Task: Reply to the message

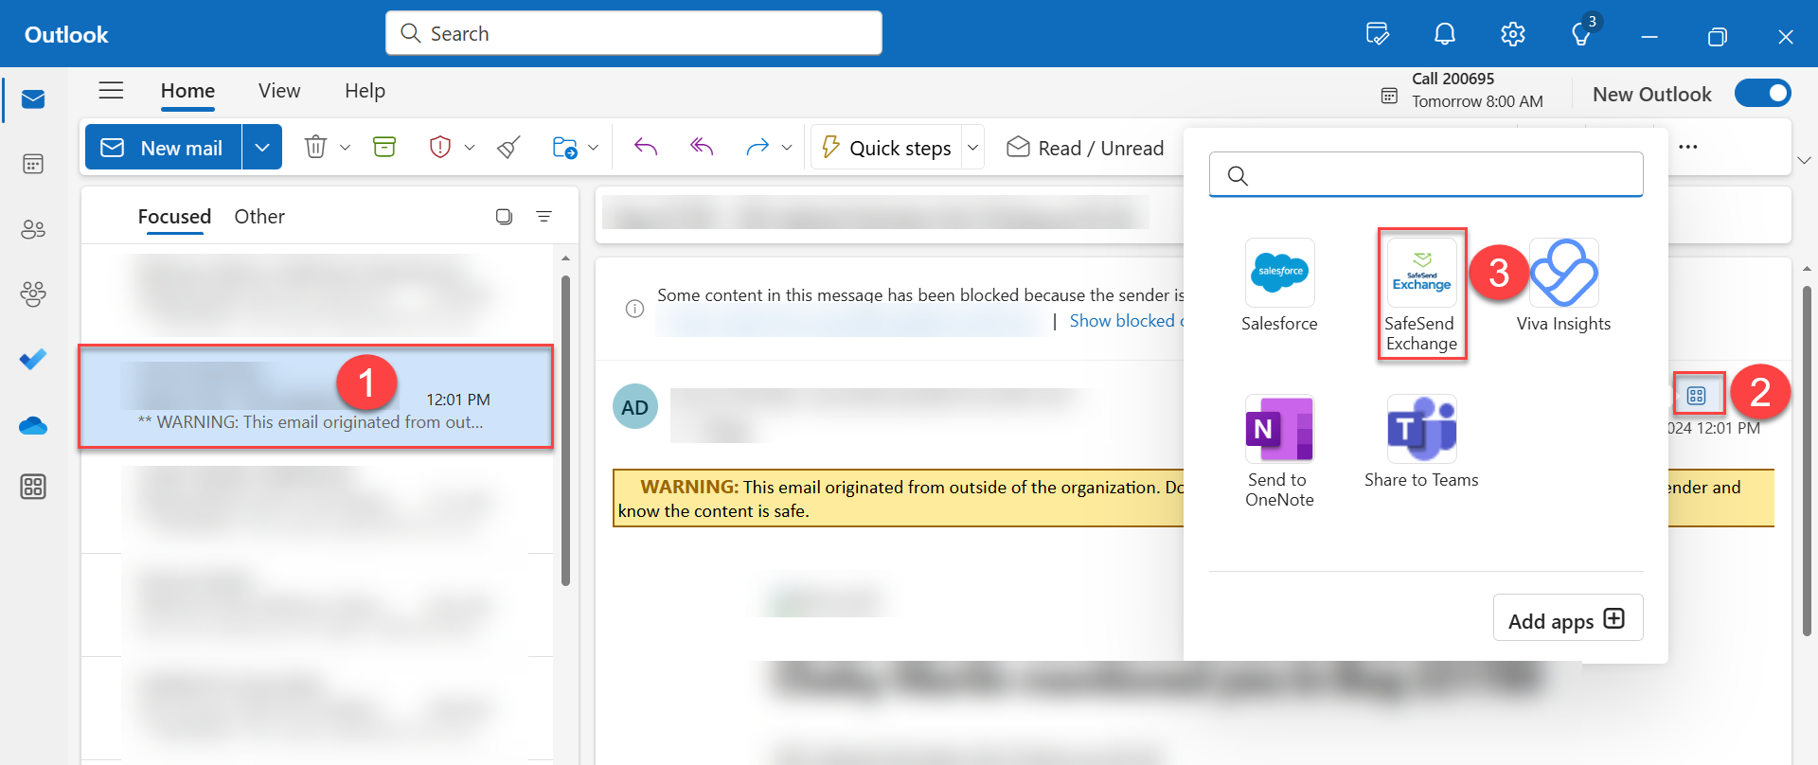Action: (x=646, y=147)
